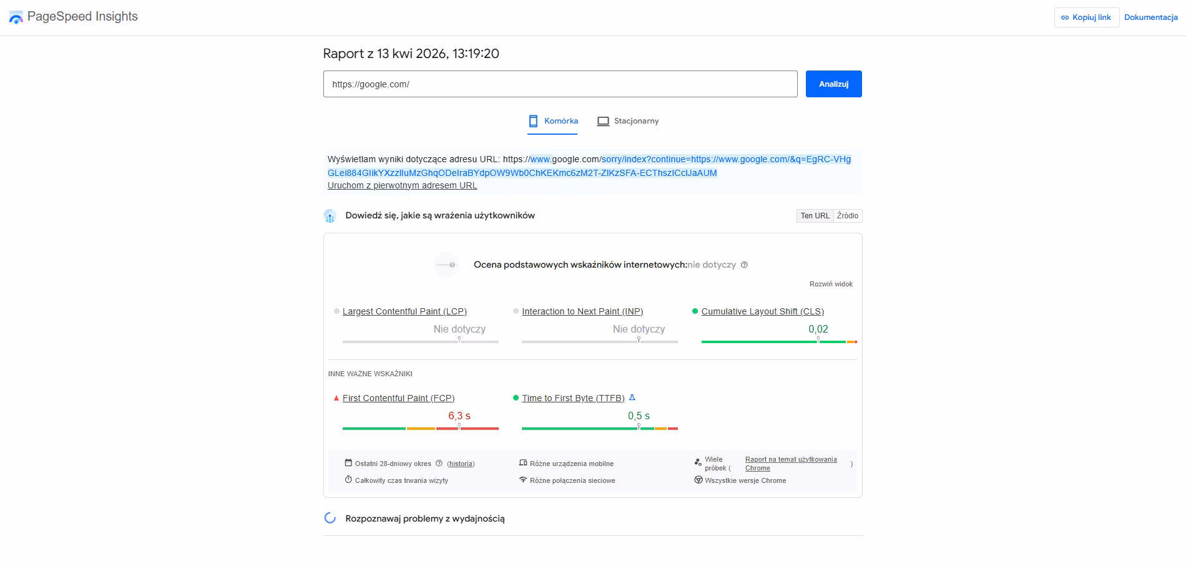Click the PageSpeed Insights logo icon
Viewport: 1186px width, 569px height.
16,17
